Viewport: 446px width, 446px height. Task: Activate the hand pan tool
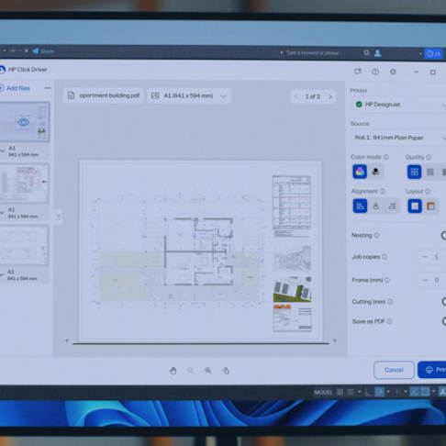coord(173,371)
